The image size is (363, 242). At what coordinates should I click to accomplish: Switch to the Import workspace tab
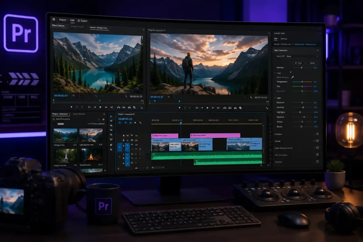click(x=62, y=20)
